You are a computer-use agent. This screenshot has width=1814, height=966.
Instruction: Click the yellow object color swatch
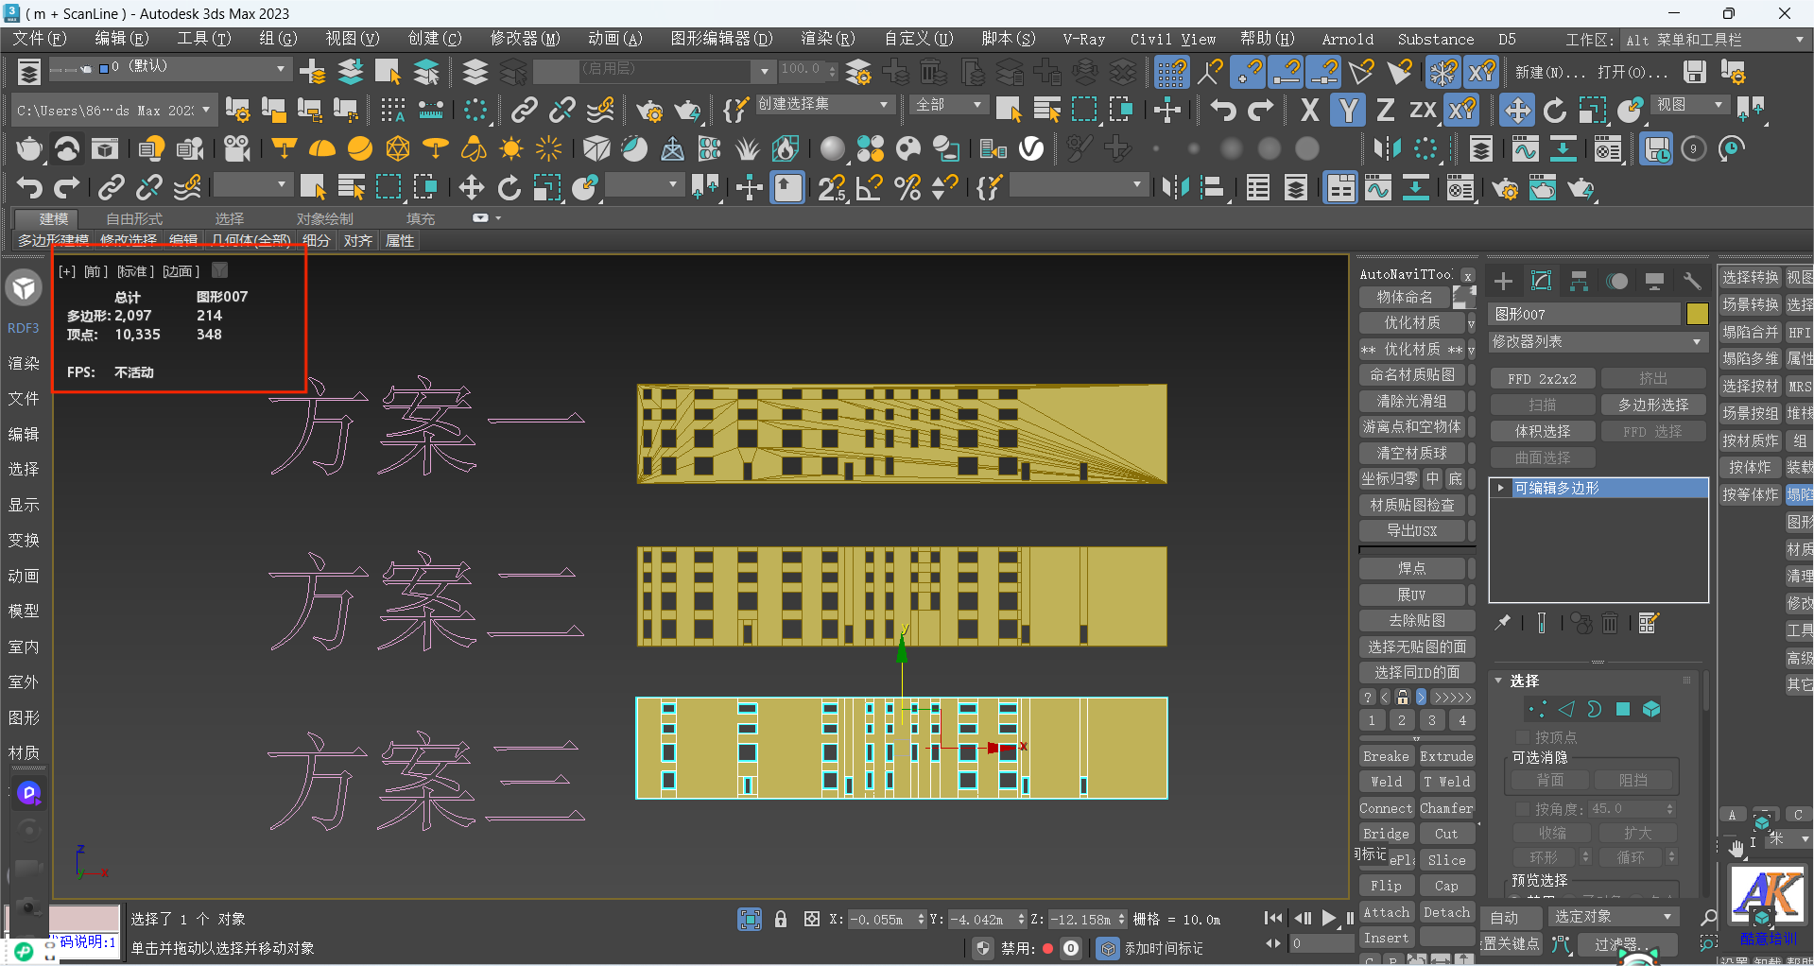tap(1697, 314)
